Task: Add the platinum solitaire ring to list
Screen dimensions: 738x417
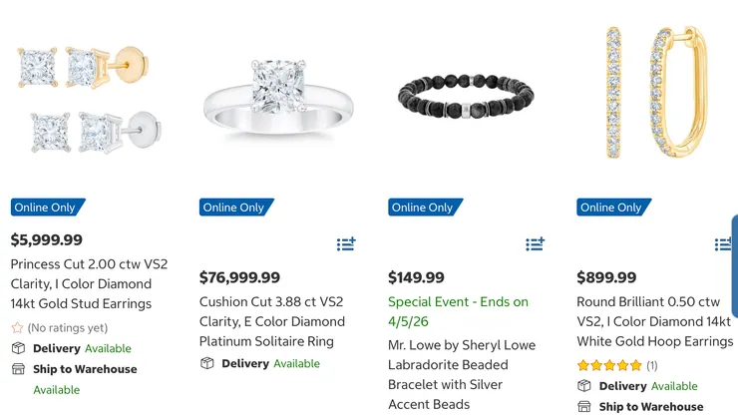Action: (346, 243)
